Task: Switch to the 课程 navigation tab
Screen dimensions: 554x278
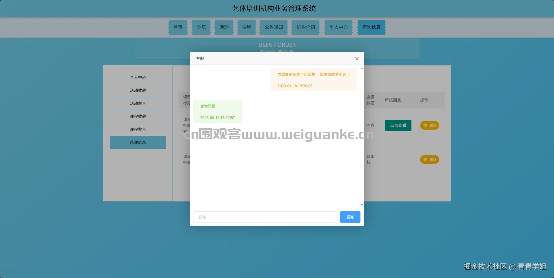Action: (x=247, y=27)
